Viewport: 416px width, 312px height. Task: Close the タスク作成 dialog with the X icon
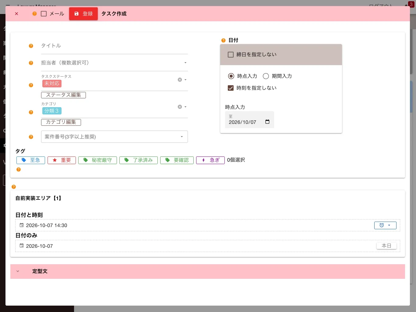coord(16,14)
